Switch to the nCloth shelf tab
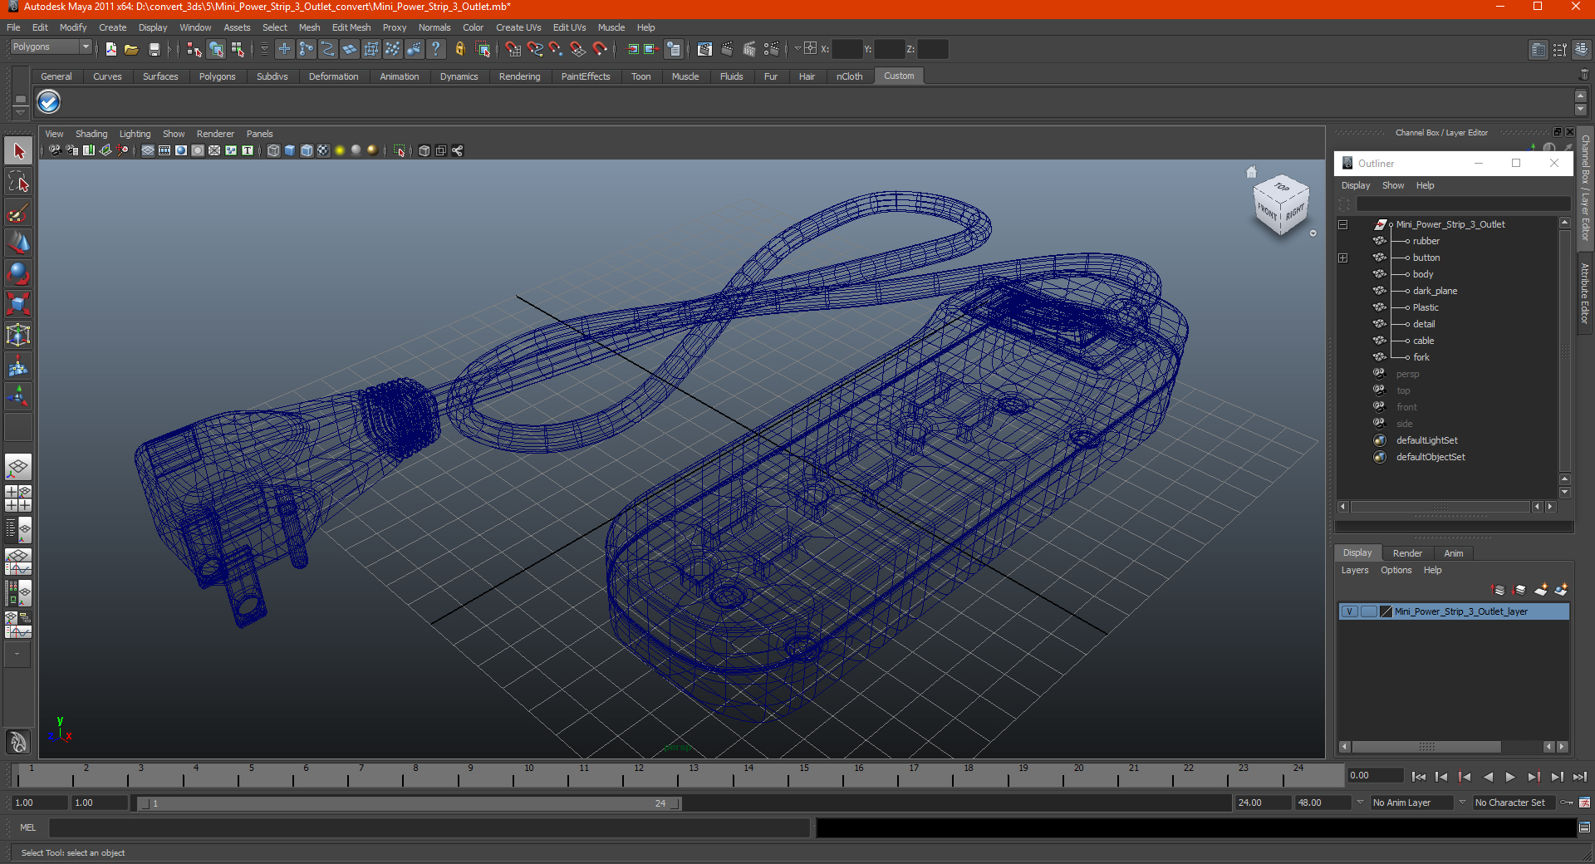The image size is (1595, 864). [x=849, y=76]
